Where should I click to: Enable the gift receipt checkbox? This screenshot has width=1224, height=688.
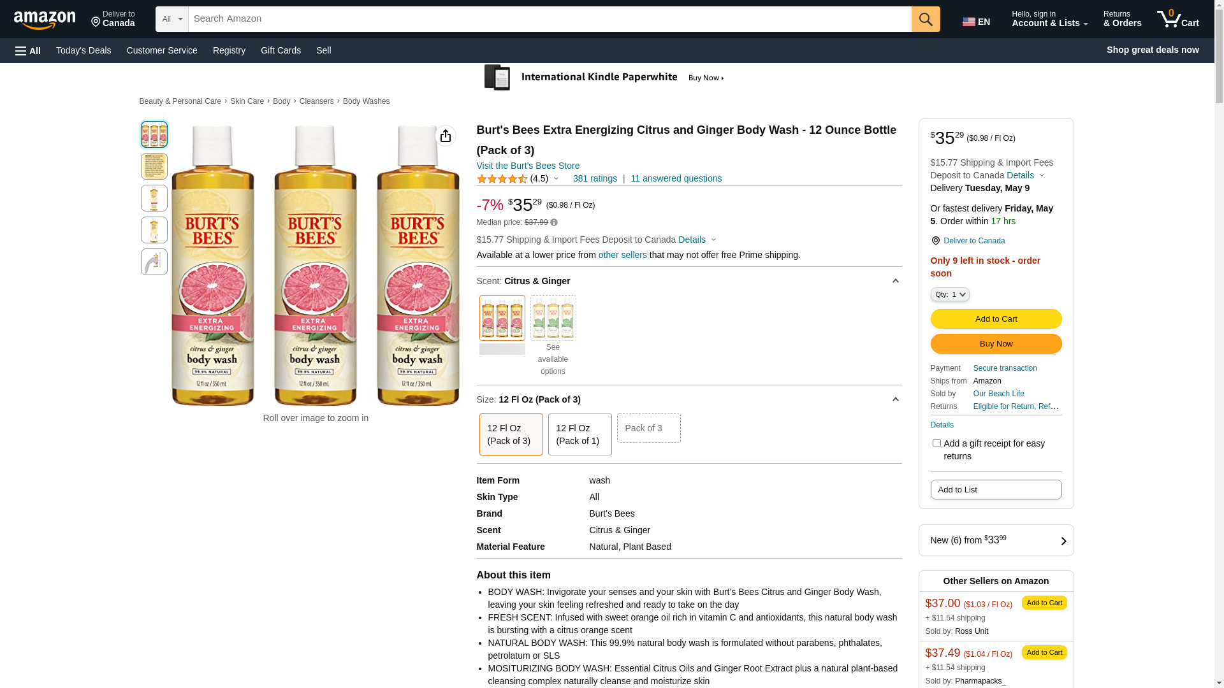936,443
